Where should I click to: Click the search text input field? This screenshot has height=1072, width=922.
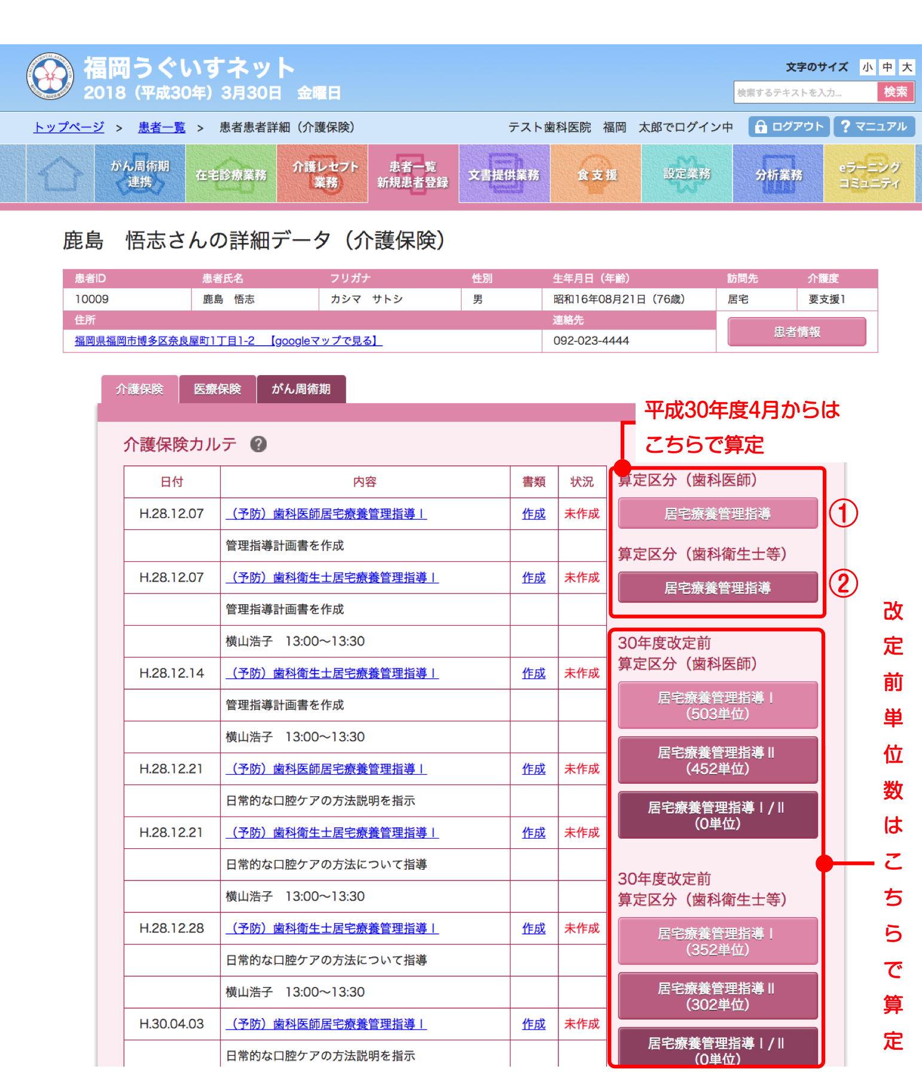[805, 93]
